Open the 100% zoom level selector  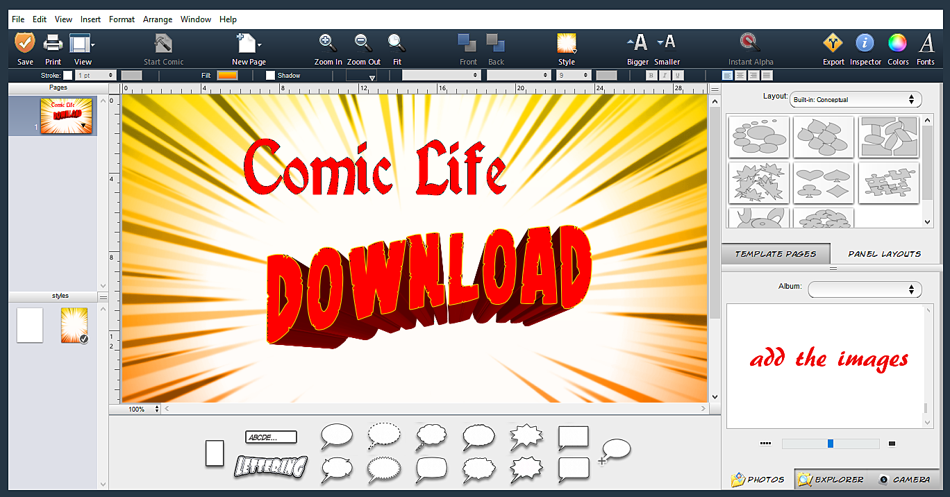[x=144, y=410]
